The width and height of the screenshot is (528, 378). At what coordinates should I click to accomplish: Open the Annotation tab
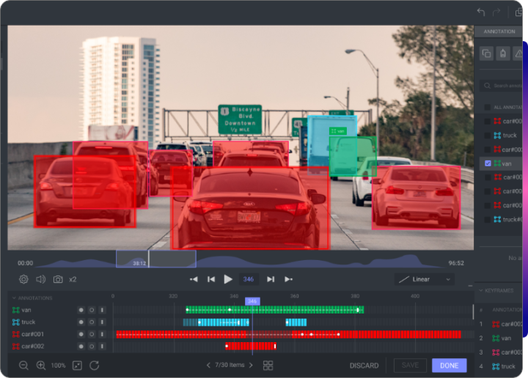(499, 31)
